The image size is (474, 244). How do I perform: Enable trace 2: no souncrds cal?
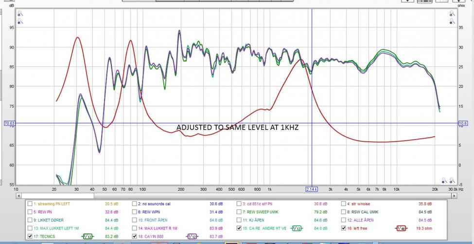point(135,204)
